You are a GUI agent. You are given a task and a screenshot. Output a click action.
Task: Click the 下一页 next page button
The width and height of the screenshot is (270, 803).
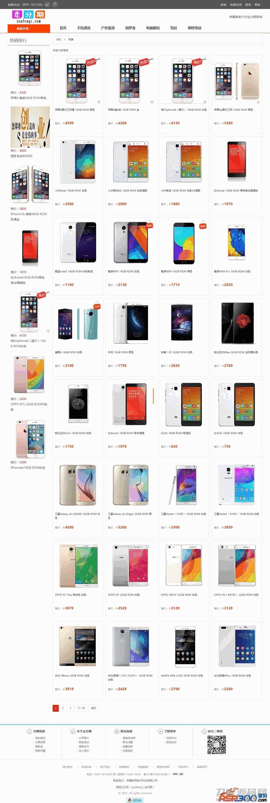point(81,708)
